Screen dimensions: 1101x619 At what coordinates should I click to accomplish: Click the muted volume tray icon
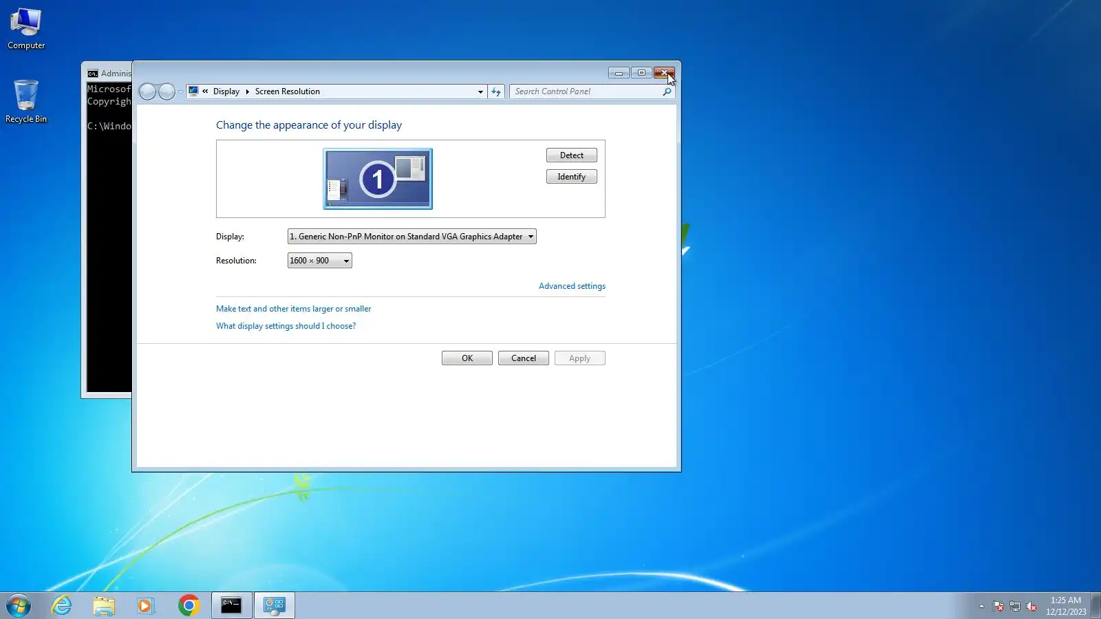click(1031, 606)
